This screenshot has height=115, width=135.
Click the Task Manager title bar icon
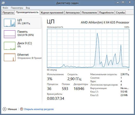pyautogui.click(x=3, y=3)
